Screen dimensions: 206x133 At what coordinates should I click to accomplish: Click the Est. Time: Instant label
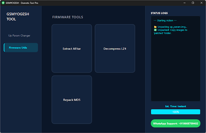click(175, 106)
